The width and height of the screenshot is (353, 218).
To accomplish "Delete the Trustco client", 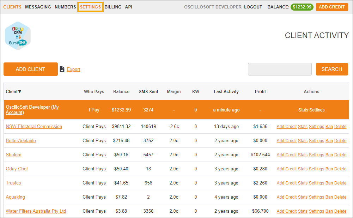I will [340, 183].
